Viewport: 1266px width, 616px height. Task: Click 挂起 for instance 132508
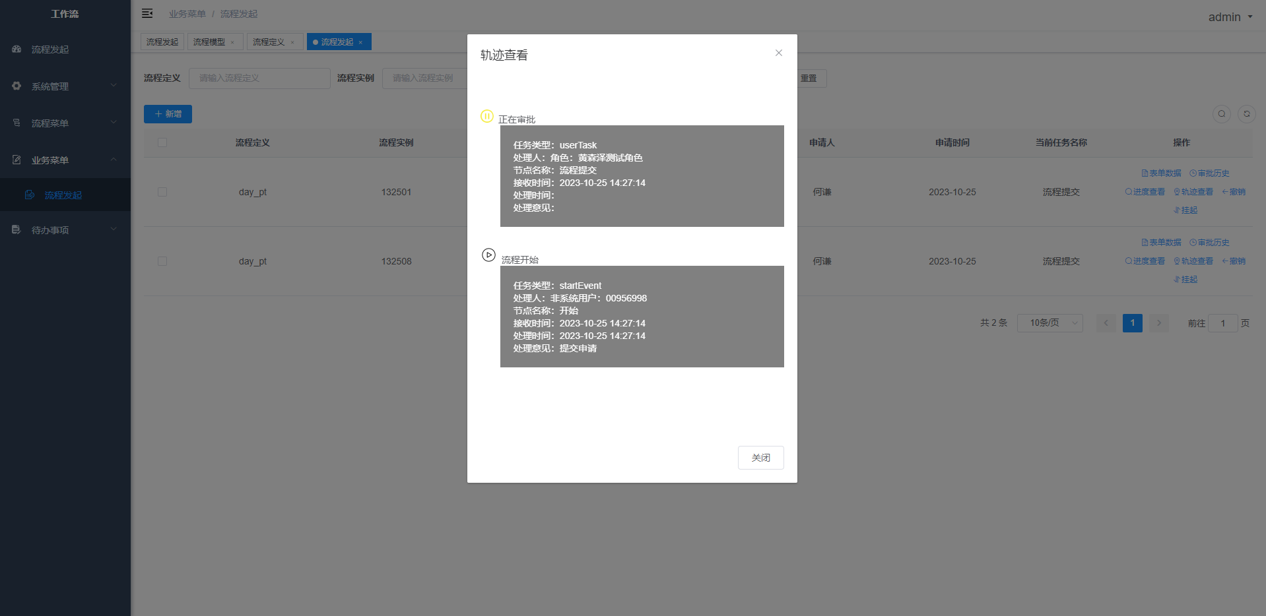pos(1185,280)
